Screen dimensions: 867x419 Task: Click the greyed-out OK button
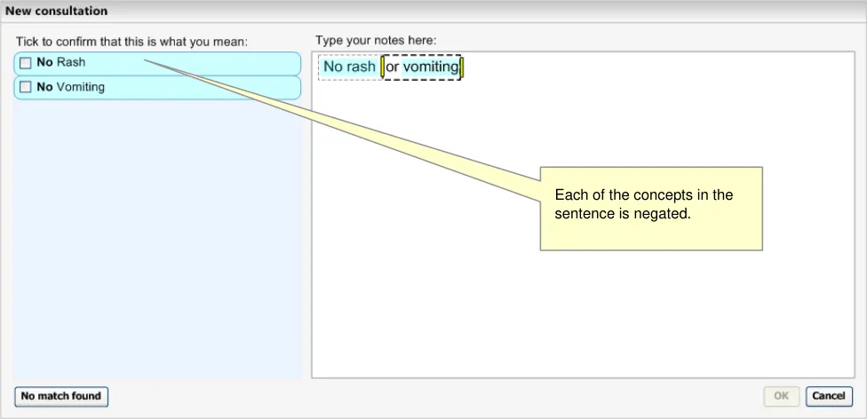(x=780, y=395)
